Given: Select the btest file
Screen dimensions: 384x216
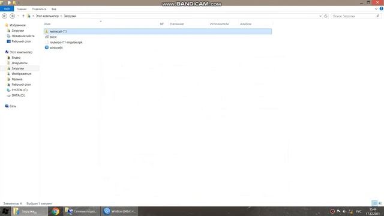Looking at the screenshot, I should pos(53,37).
